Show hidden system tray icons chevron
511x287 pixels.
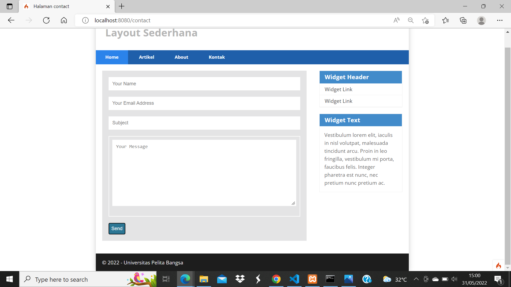point(416,279)
